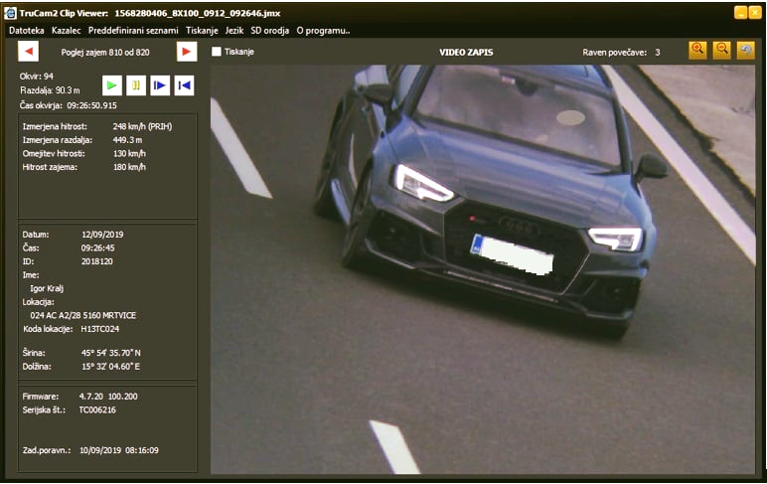Image resolution: width=767 pixels, height=484 pixels.
Task: Reset the zoom level
Action: pos(745,50)
